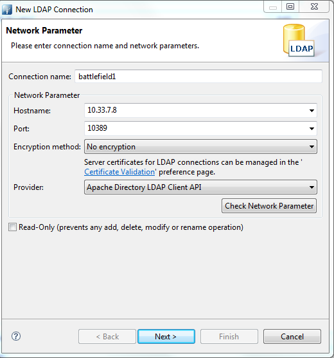
Task: Cancel the new LDAP connection wizard
Action: tap(292, 336)
